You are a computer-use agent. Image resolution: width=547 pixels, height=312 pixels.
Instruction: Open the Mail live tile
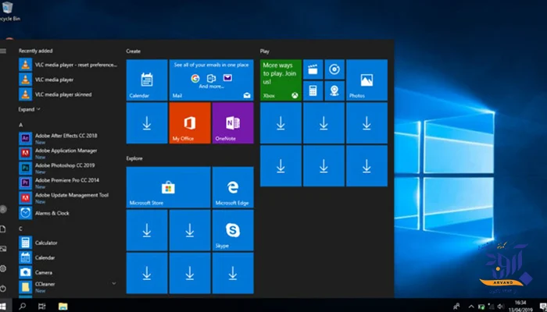click(x=212, y=80)
